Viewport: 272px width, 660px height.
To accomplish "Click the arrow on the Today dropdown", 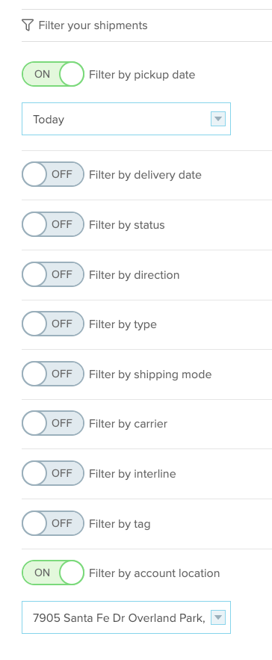I will 218,119.
